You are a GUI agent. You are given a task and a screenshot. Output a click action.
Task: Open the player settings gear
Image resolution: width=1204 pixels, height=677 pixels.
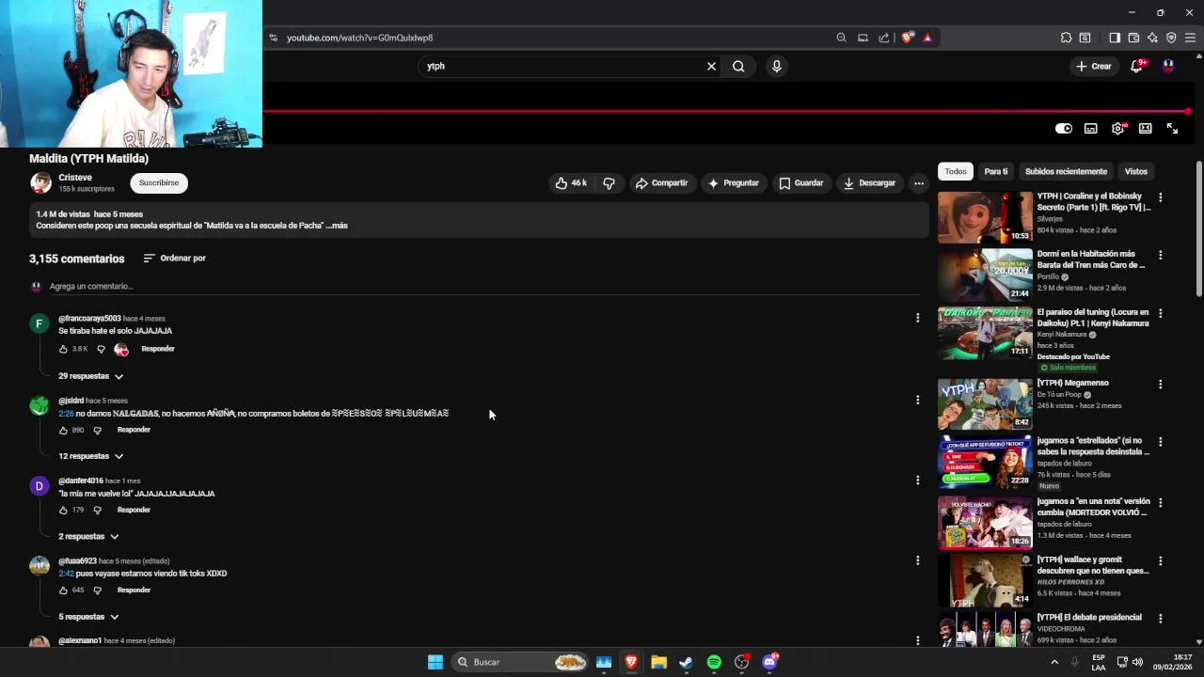click(x=1118, y=129)
